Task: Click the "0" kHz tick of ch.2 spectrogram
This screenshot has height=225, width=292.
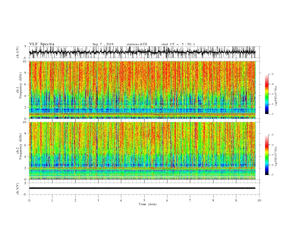Action: click(25, 179)
